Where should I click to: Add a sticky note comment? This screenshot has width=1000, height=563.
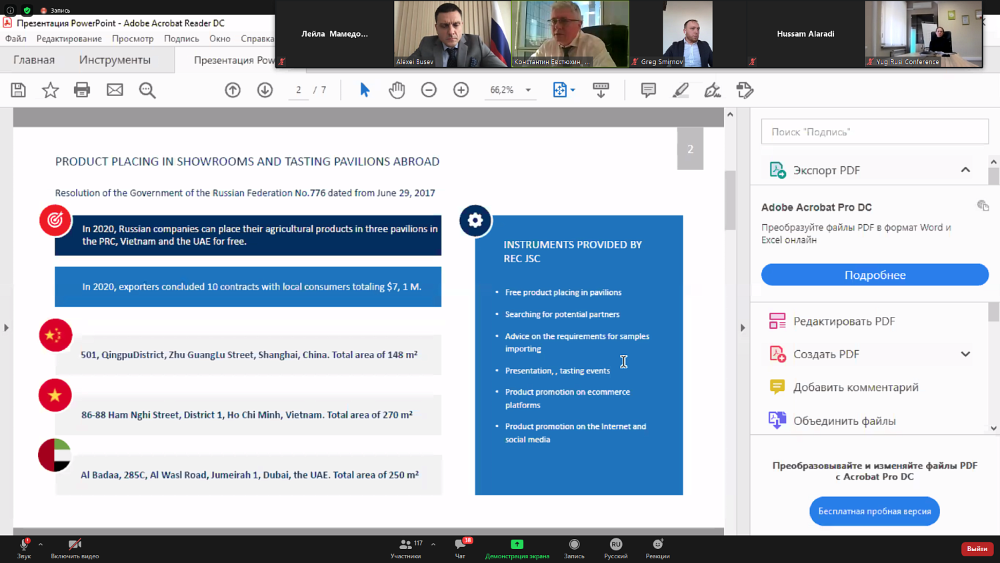click(648, 90)
